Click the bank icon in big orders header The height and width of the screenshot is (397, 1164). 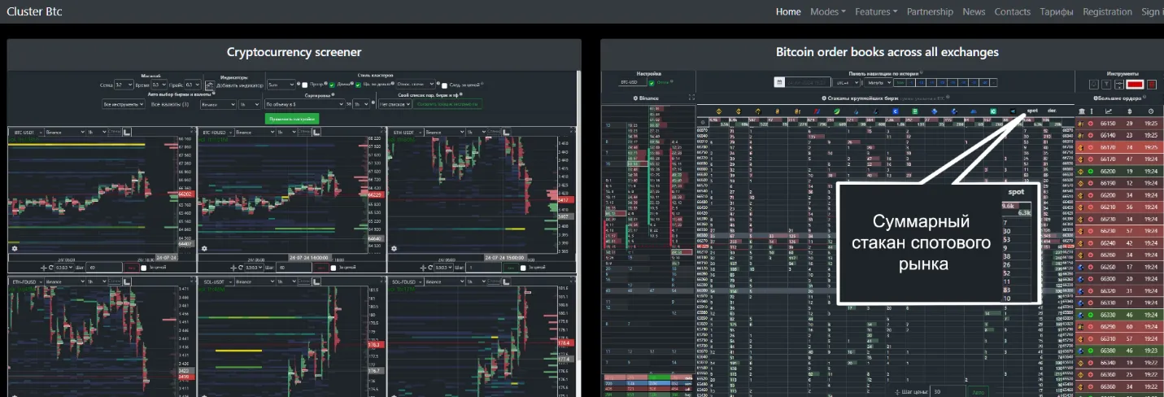(x=1082, y=111)
